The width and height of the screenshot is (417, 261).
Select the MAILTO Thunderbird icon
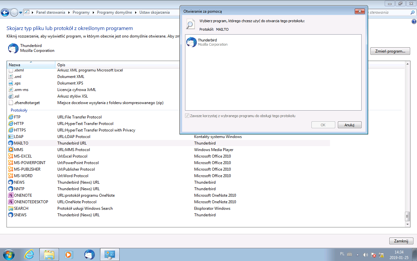coord(11,143)
